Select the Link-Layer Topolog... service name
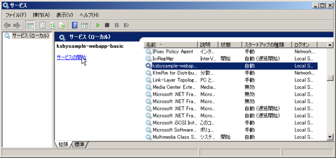This screenshot has width=336, height=158. coord(175,80)
